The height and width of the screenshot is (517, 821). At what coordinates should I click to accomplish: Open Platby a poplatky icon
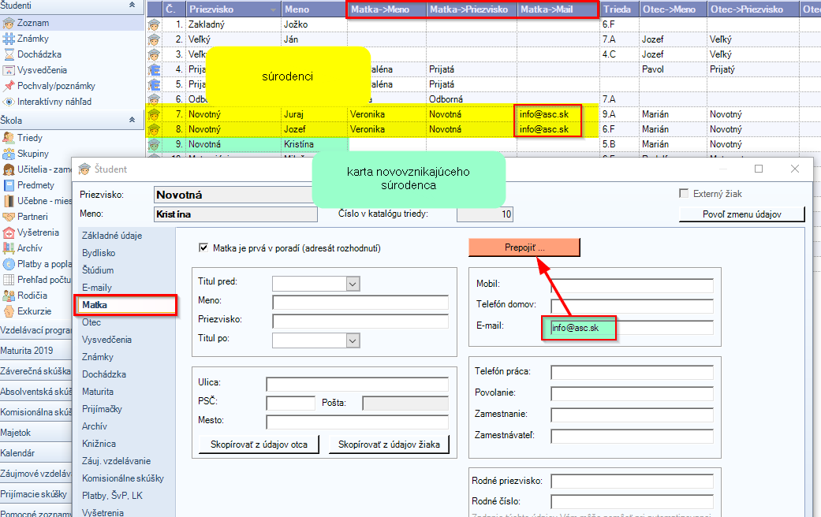tap(9, 264)
